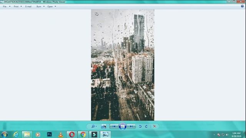Screen dimensions: 246x138
Task: Open Windows Media Player from taskbar
Action: pos(38,135)
